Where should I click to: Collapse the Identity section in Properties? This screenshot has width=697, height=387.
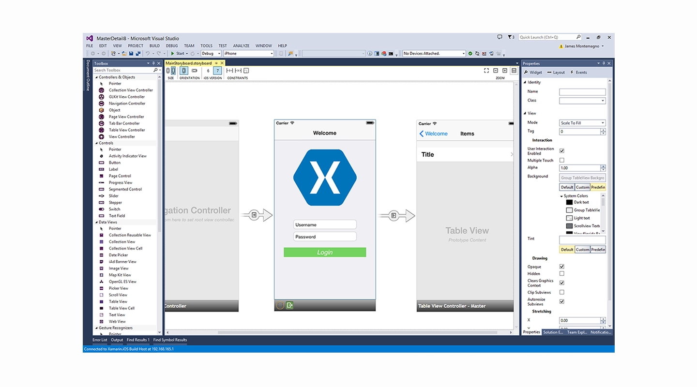click(x=525, y=83)
